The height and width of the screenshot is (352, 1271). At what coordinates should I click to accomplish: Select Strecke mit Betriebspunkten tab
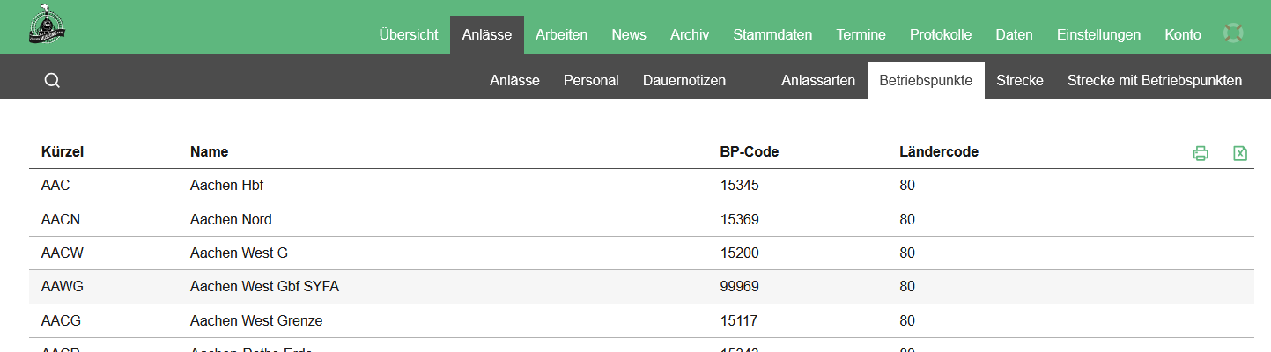coord(1154,81)
